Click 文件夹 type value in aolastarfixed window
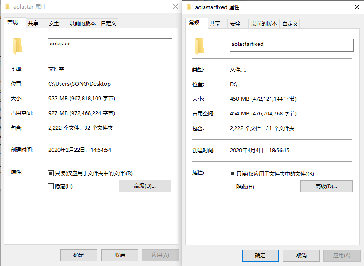The width and height of the screenshot is (364, 266). (238, 70)
